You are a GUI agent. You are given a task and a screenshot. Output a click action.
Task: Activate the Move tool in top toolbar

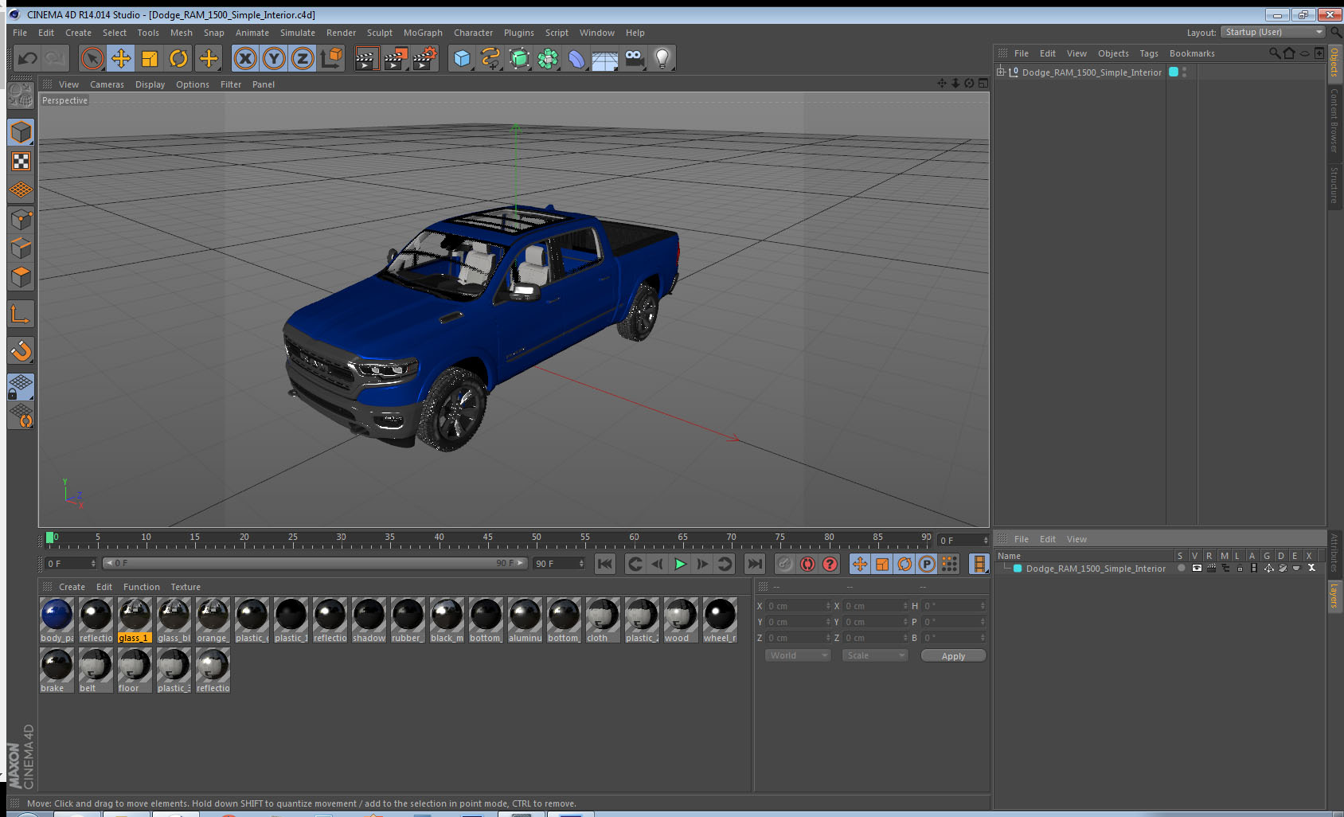[121, 58]
